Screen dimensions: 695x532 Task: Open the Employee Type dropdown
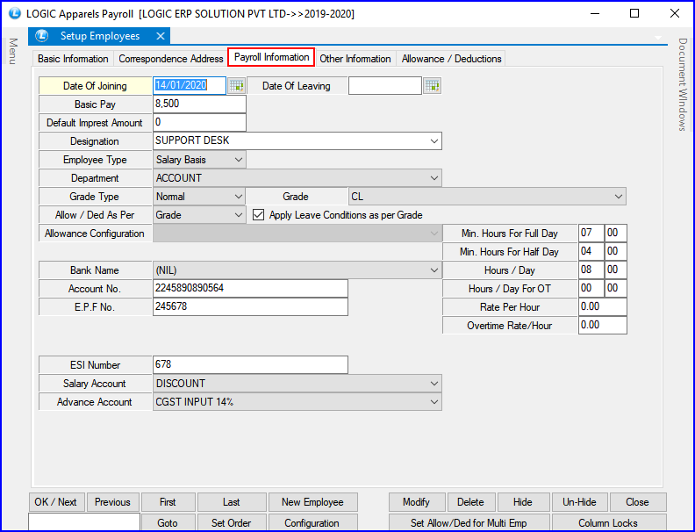(x=239, y=160)
